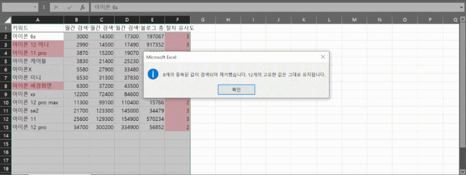Select the highlighted cell 아이폰 12 미니
Viewport: 466px width, 175px height.
(x=38, y=44)
